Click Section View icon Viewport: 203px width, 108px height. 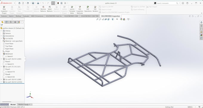pyautogui.click(x=106, y=19)
